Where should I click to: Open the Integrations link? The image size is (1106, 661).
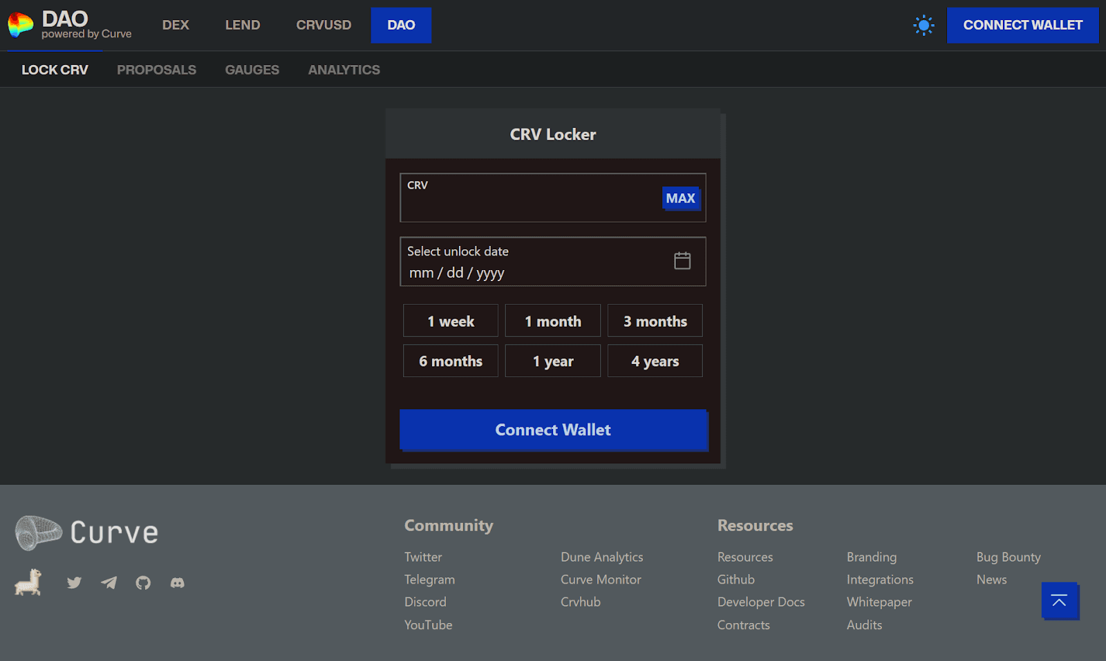(x=880, y=579)
